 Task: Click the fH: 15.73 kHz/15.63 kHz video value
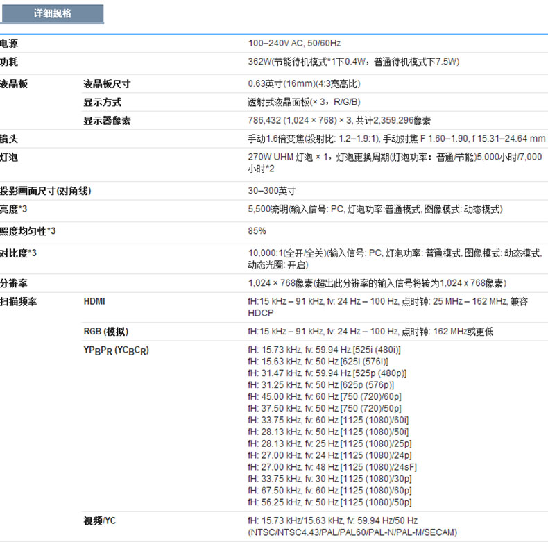coord(333,520)
